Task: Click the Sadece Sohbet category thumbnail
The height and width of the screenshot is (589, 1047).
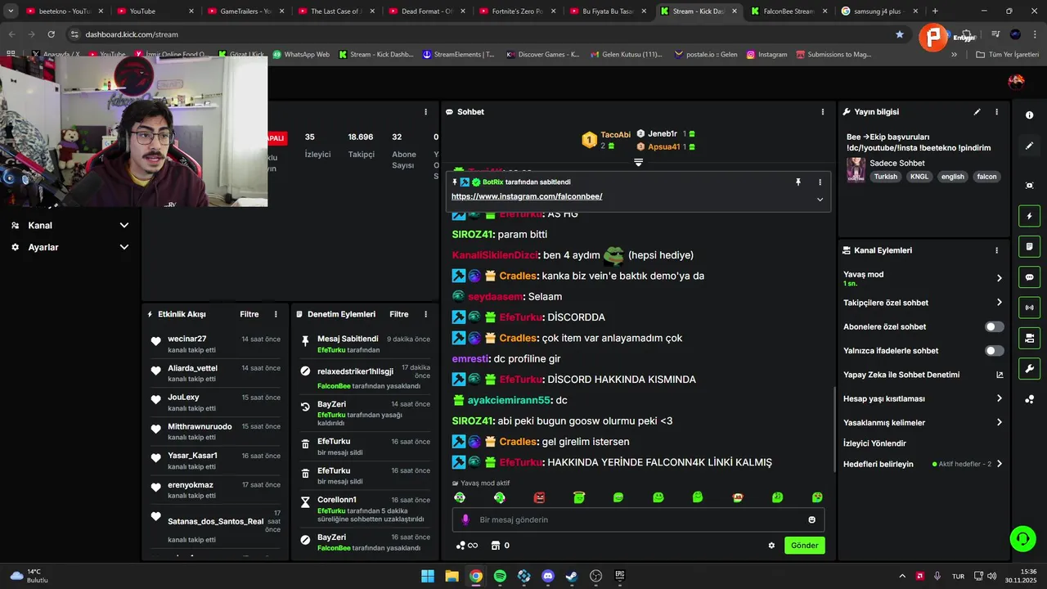Action: pyautogui.click(x=856, y=169)
